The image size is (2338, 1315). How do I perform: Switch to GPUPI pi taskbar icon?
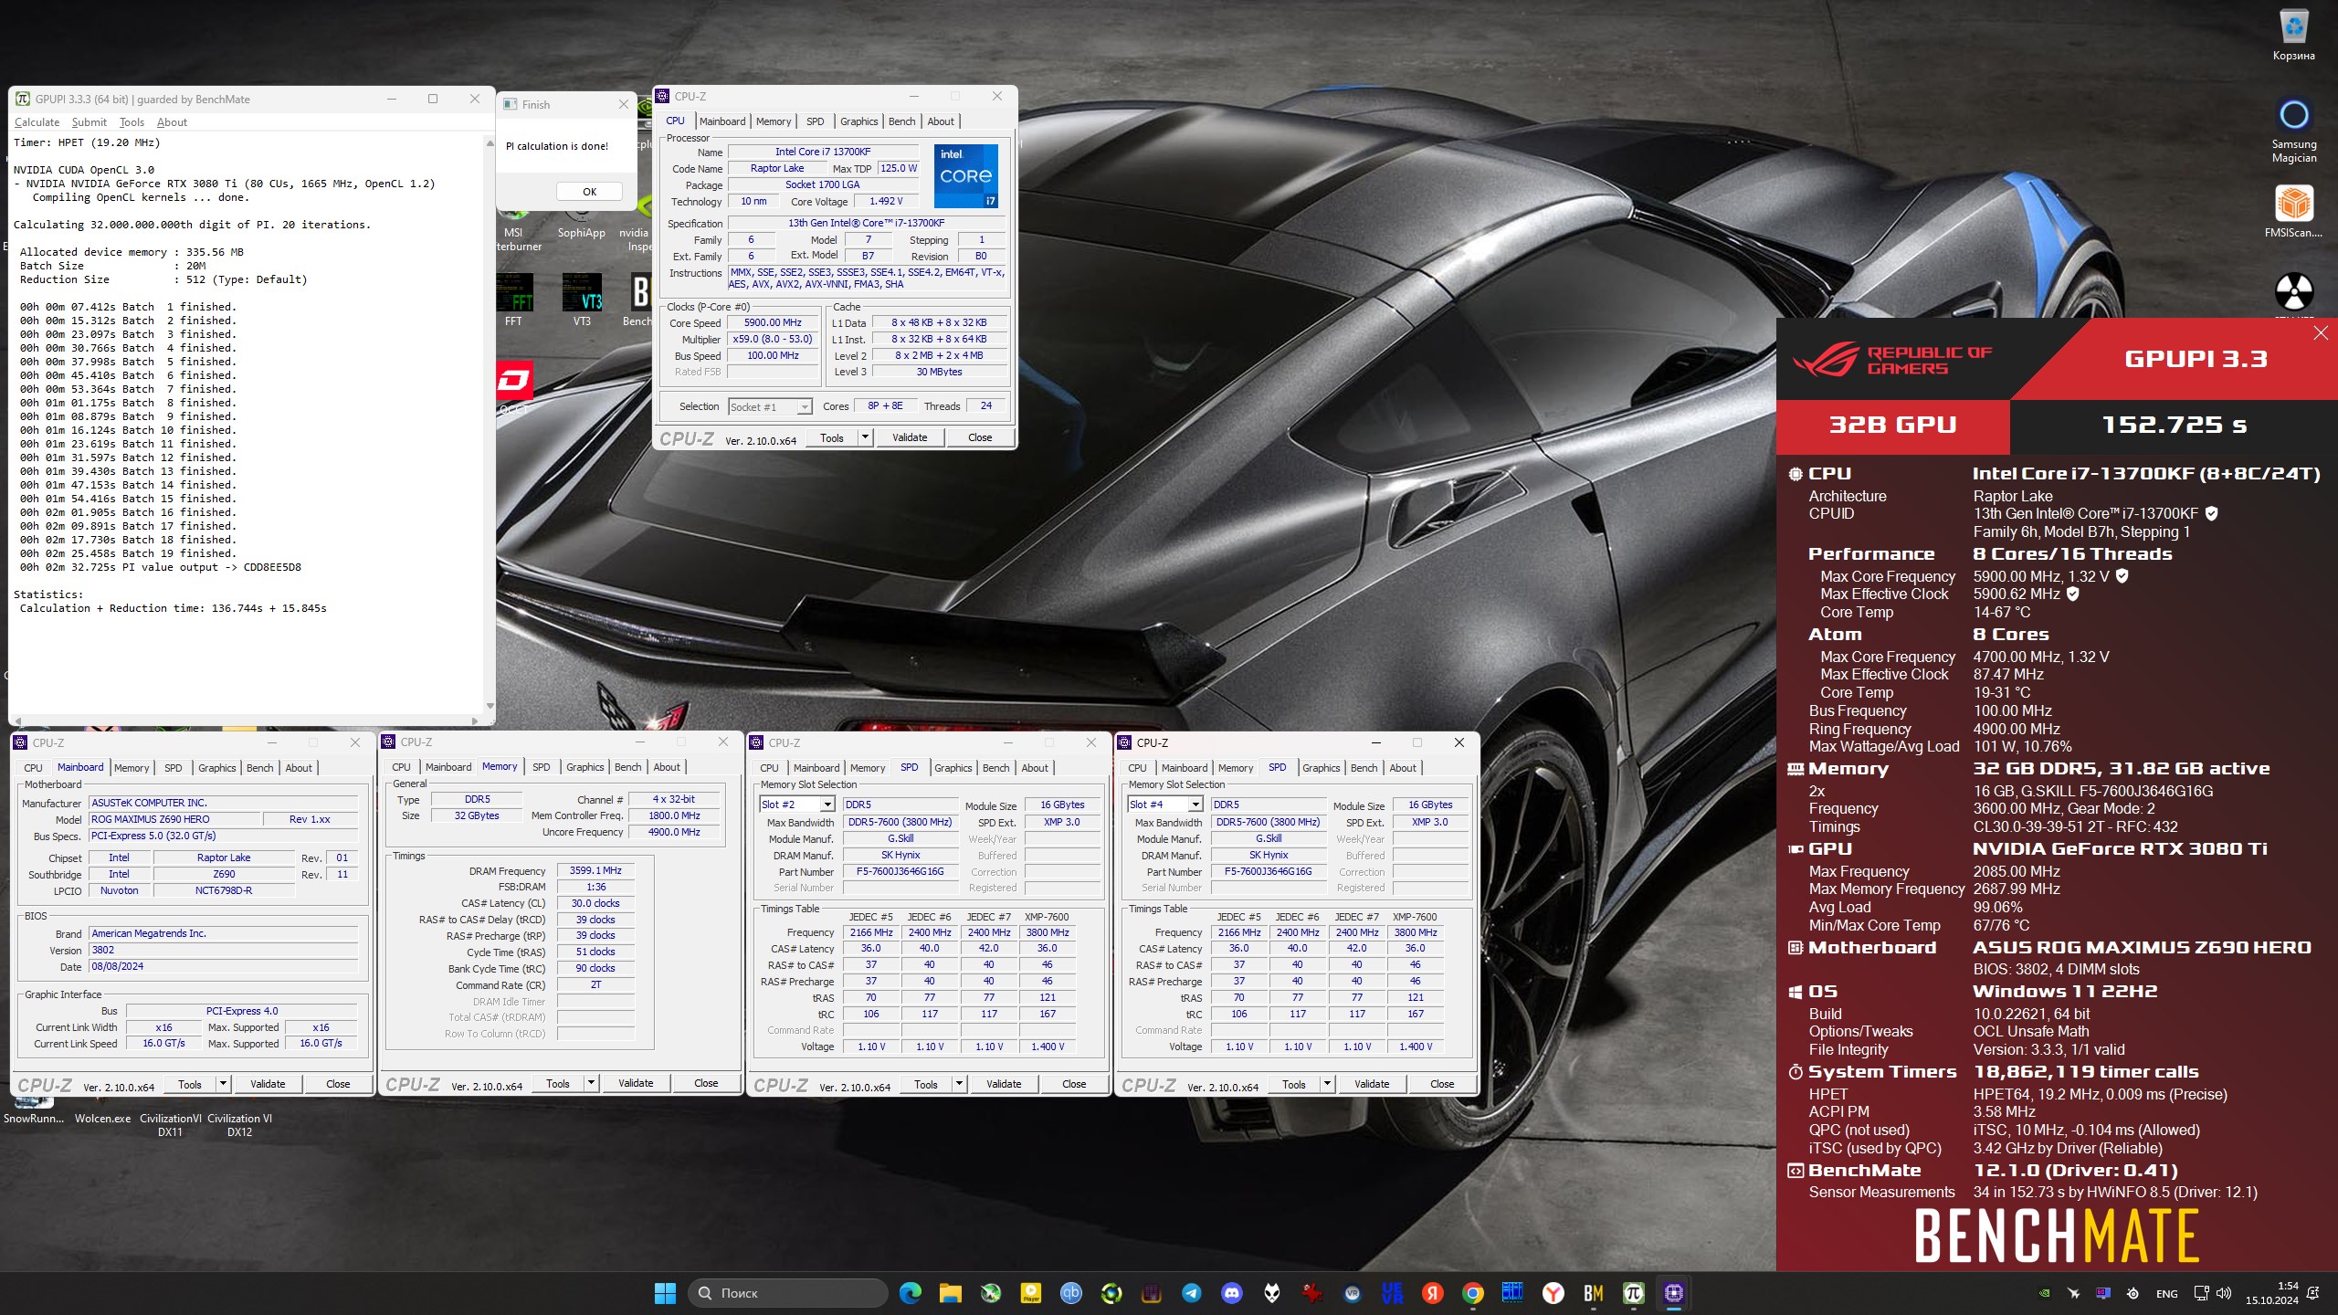coord(1633,1292)
